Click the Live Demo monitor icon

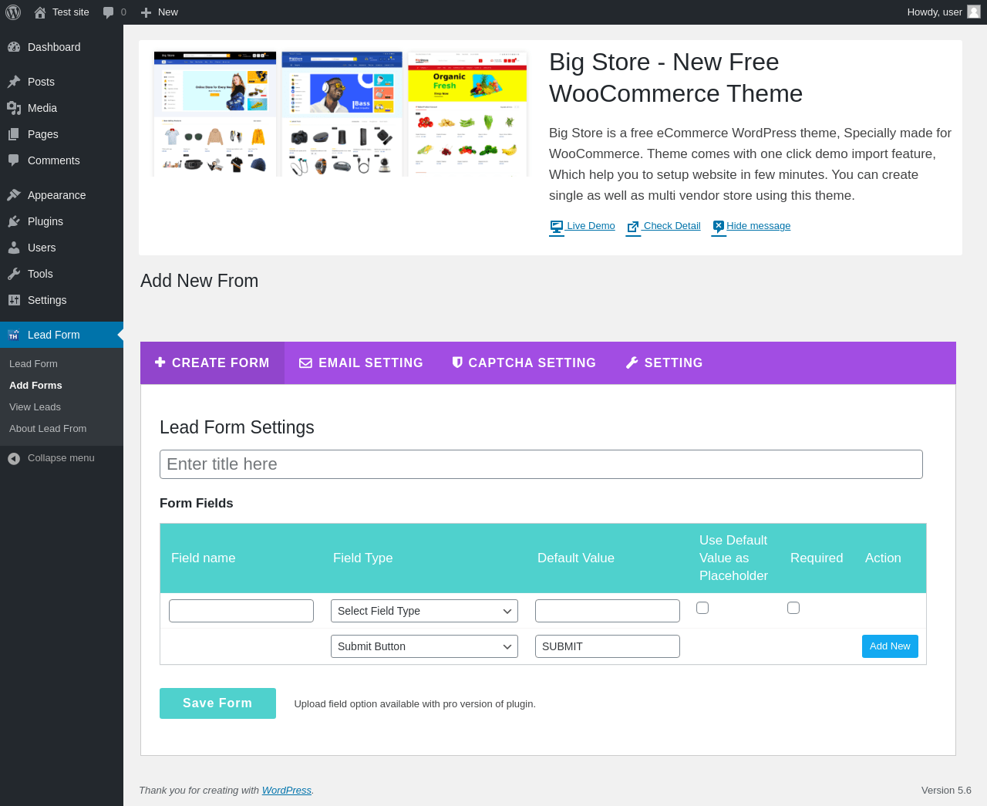pos(557,227)
